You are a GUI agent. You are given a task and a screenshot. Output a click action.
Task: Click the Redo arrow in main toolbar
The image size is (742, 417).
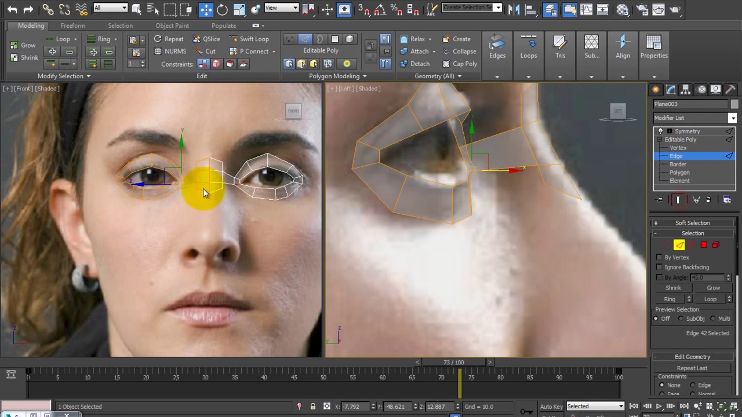29,9
